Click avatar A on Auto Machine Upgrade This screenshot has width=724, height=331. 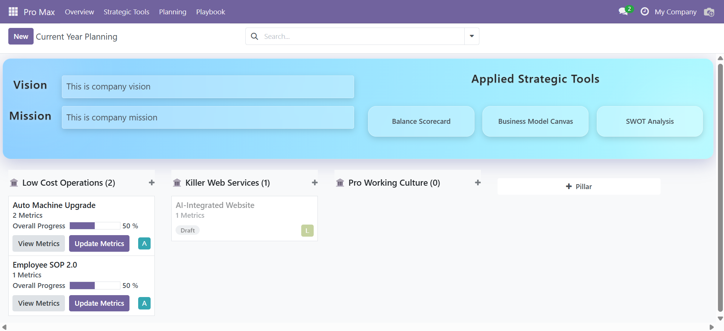144,243
